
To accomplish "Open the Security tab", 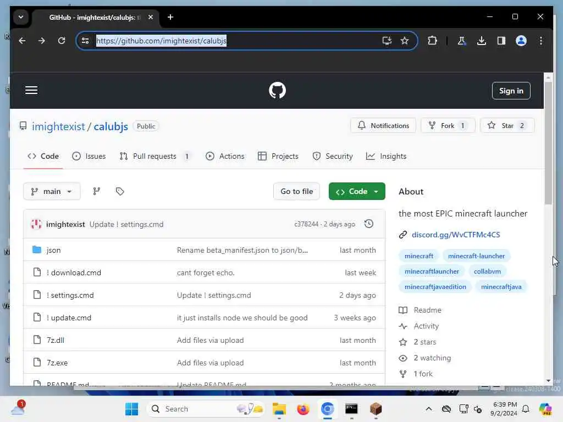I will point(333,157).
